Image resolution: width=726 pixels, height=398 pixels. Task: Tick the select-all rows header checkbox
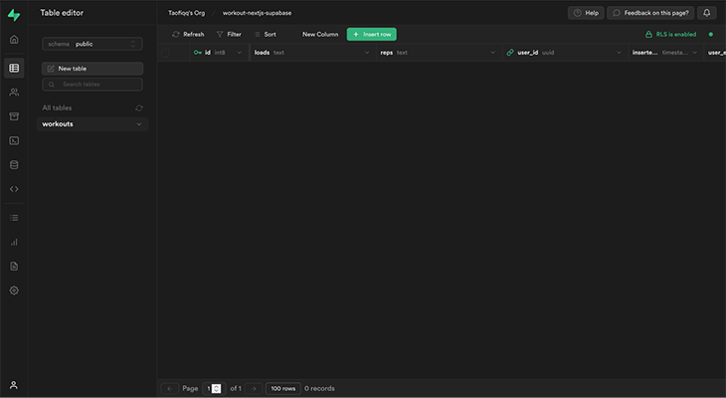coord(175,52)
